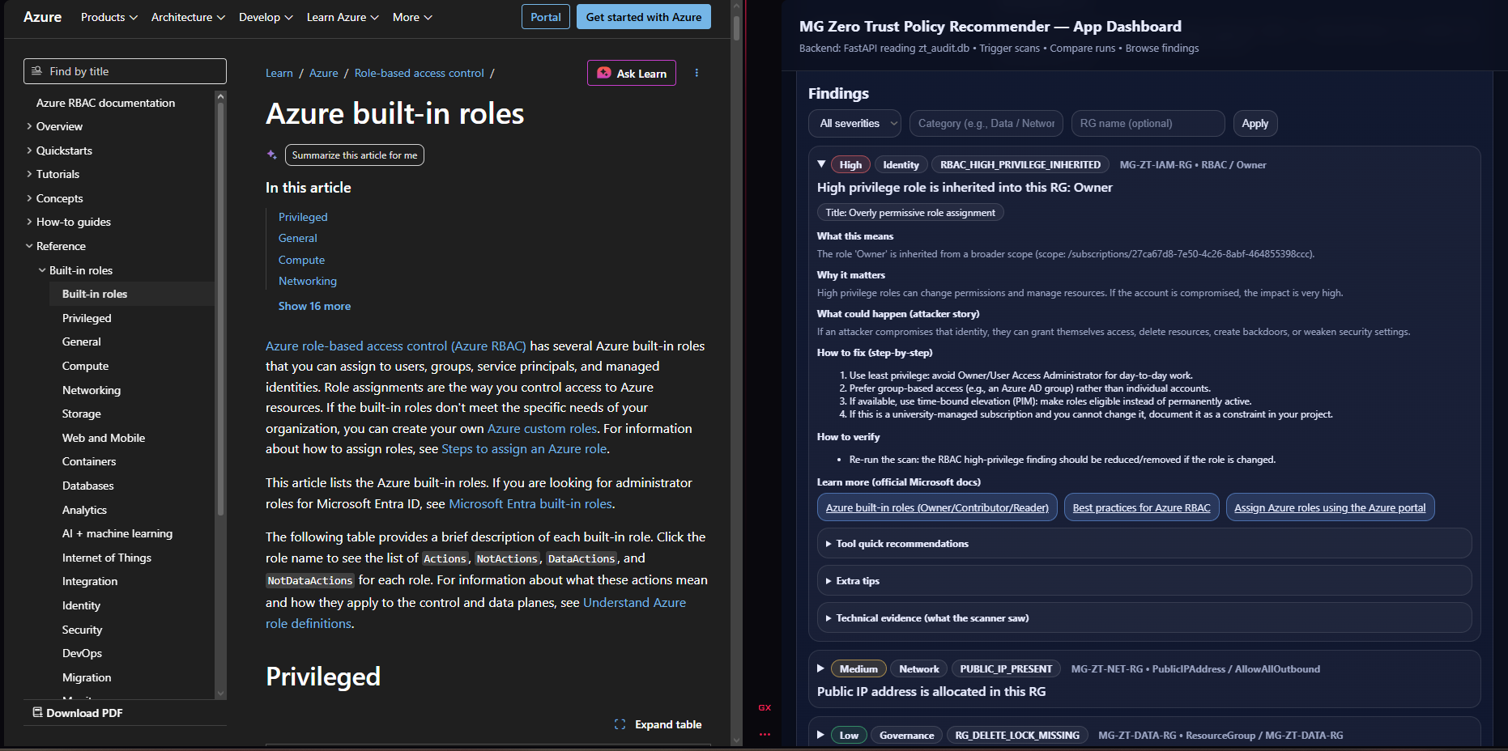
Task: Click the Expand table icon
Action: (620, 724)
